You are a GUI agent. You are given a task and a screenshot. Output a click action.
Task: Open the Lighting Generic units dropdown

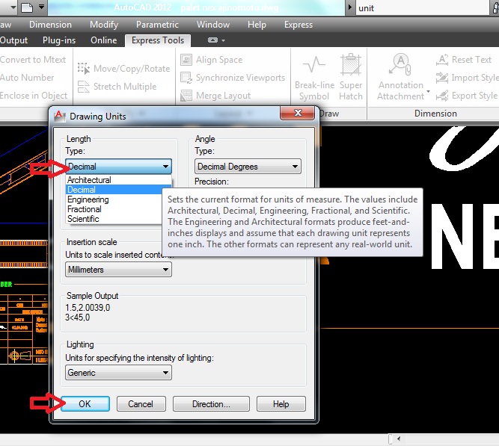tap(118, 373)
